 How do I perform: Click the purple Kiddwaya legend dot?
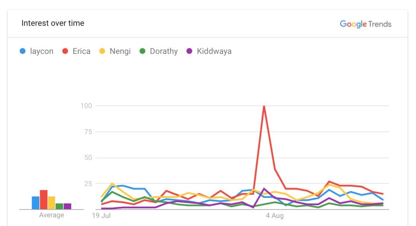click(190, 51)
